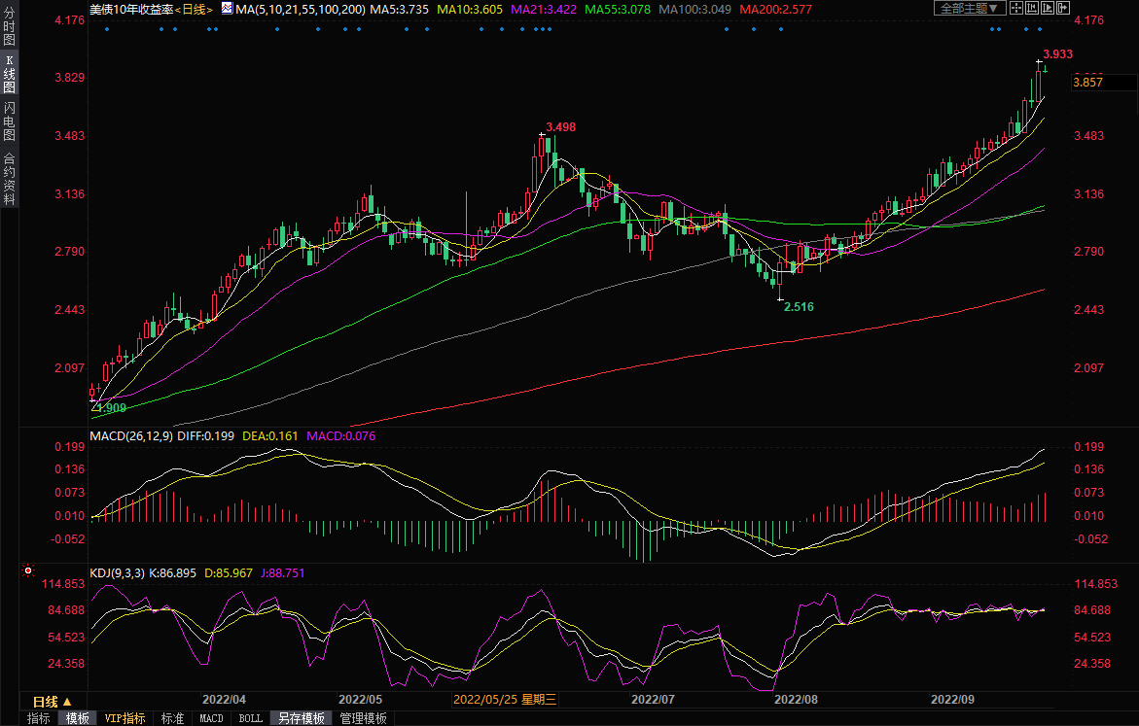Click the export arrow icon at top right
1139x726 pixels.
pyautogui.click(x=1065, y=8)
